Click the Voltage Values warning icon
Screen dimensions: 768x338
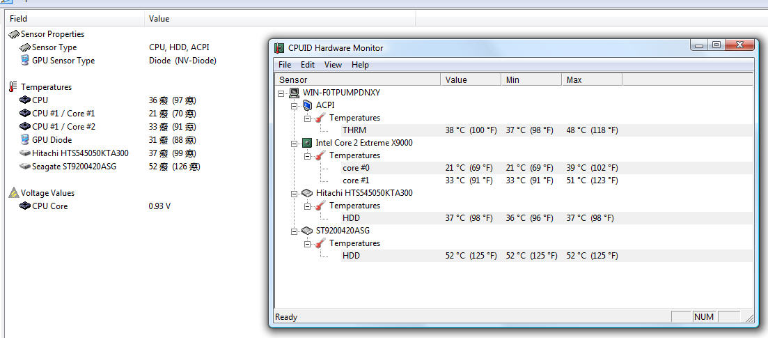pos(14,193)
